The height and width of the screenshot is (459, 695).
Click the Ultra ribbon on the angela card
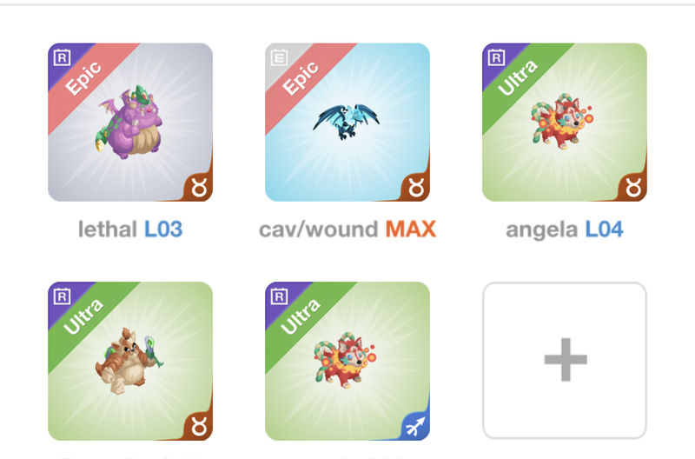(x=518, y=77)
